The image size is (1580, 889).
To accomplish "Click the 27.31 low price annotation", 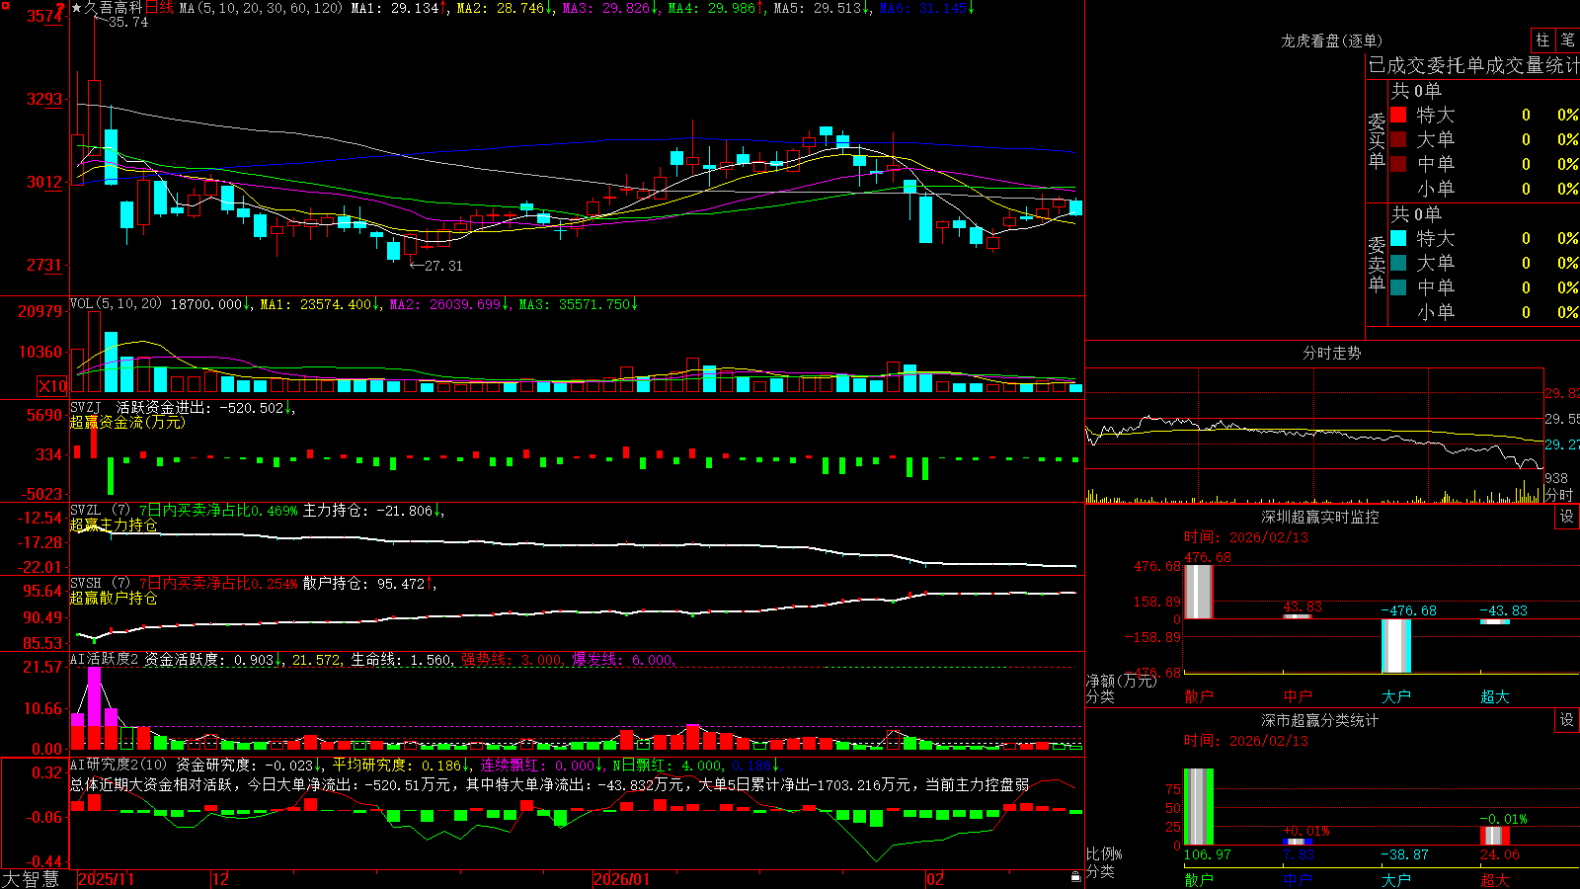I will coord(442,266).
